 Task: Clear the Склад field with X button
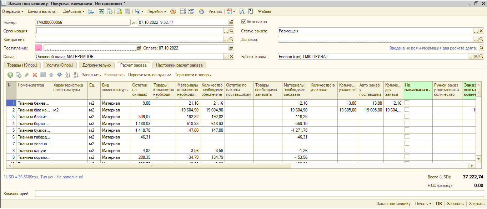pos(231,57)
